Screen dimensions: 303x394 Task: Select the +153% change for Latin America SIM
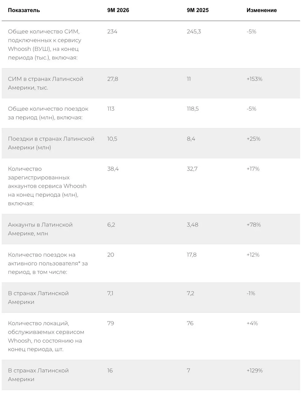click(254, 79)
